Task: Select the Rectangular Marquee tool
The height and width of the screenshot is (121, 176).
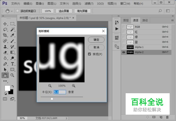Action: coord(12,24)
